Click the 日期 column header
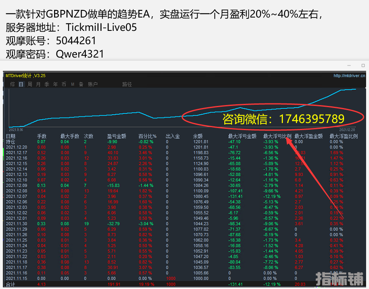 (10, 136)
